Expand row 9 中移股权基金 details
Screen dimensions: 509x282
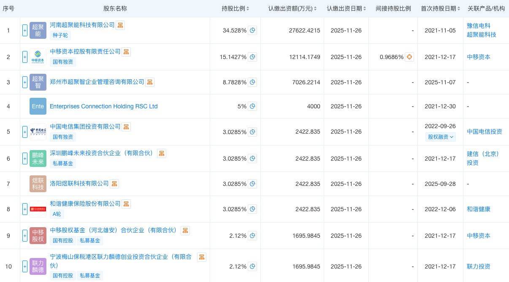pyautogui.click(x=25, y=236)
